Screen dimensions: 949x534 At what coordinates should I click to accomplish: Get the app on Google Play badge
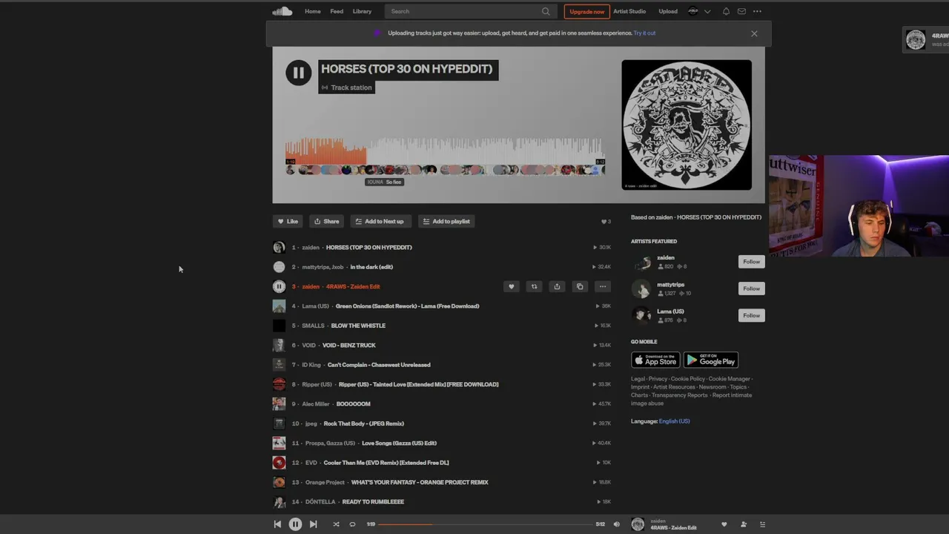(x=711, y=360)
